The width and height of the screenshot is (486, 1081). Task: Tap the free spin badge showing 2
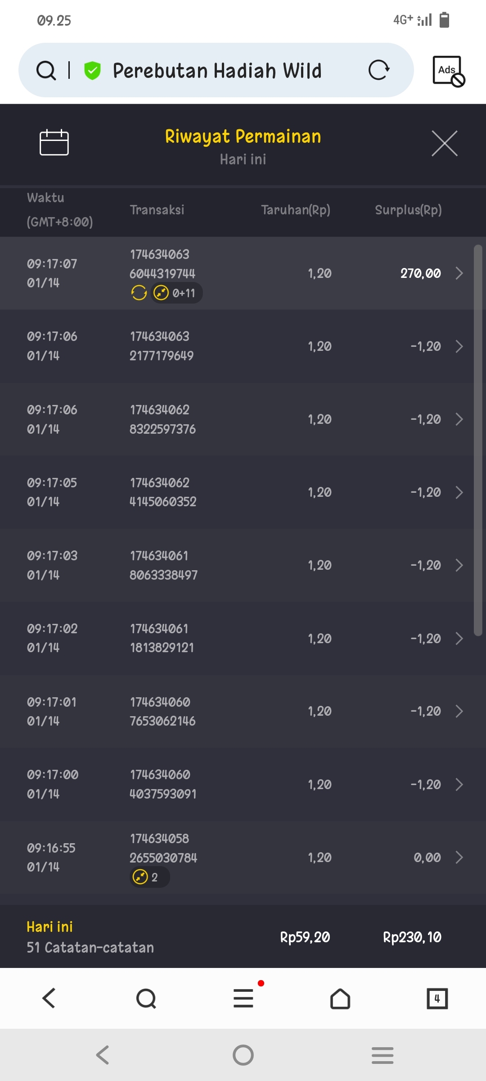(x=149, y=877)
